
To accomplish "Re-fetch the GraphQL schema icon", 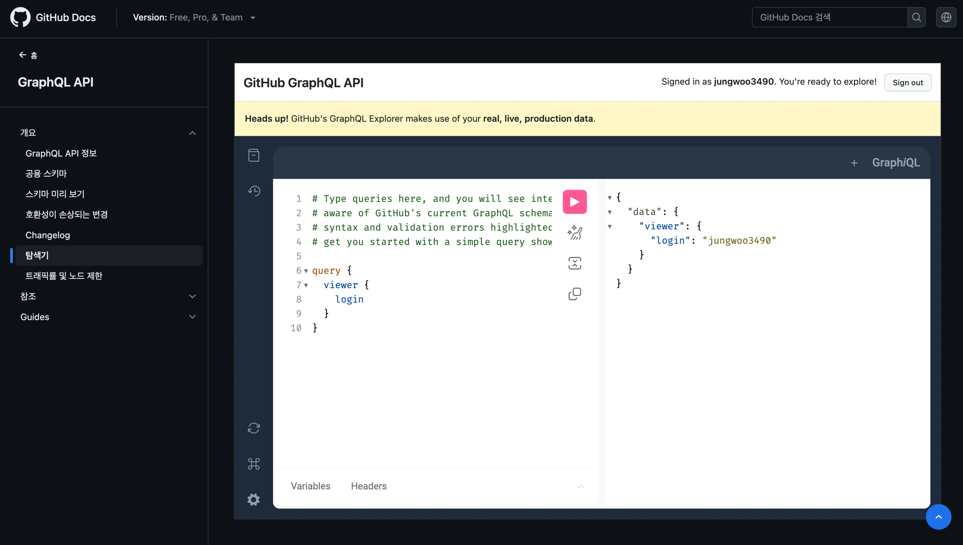I will (254, 428).
